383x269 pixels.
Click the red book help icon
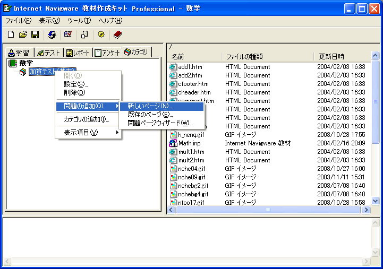(x=117, y=34)
